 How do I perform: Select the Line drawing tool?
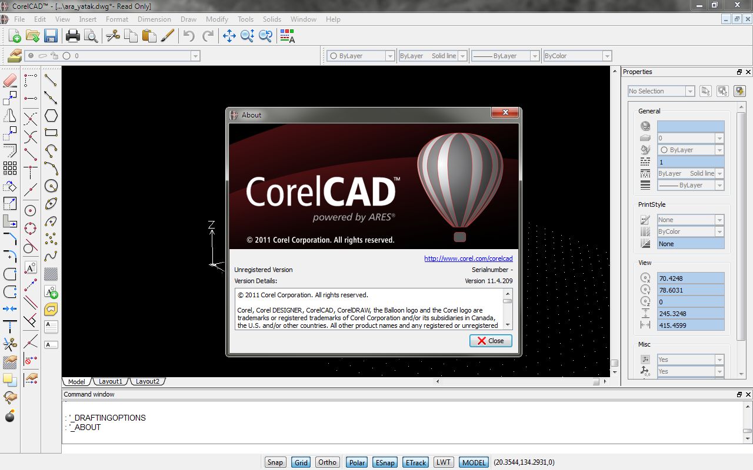tap(51, 80)
